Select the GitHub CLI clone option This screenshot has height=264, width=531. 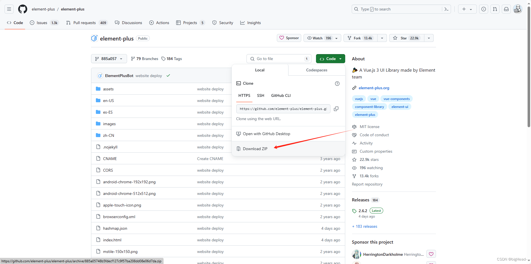pos(281,95)
